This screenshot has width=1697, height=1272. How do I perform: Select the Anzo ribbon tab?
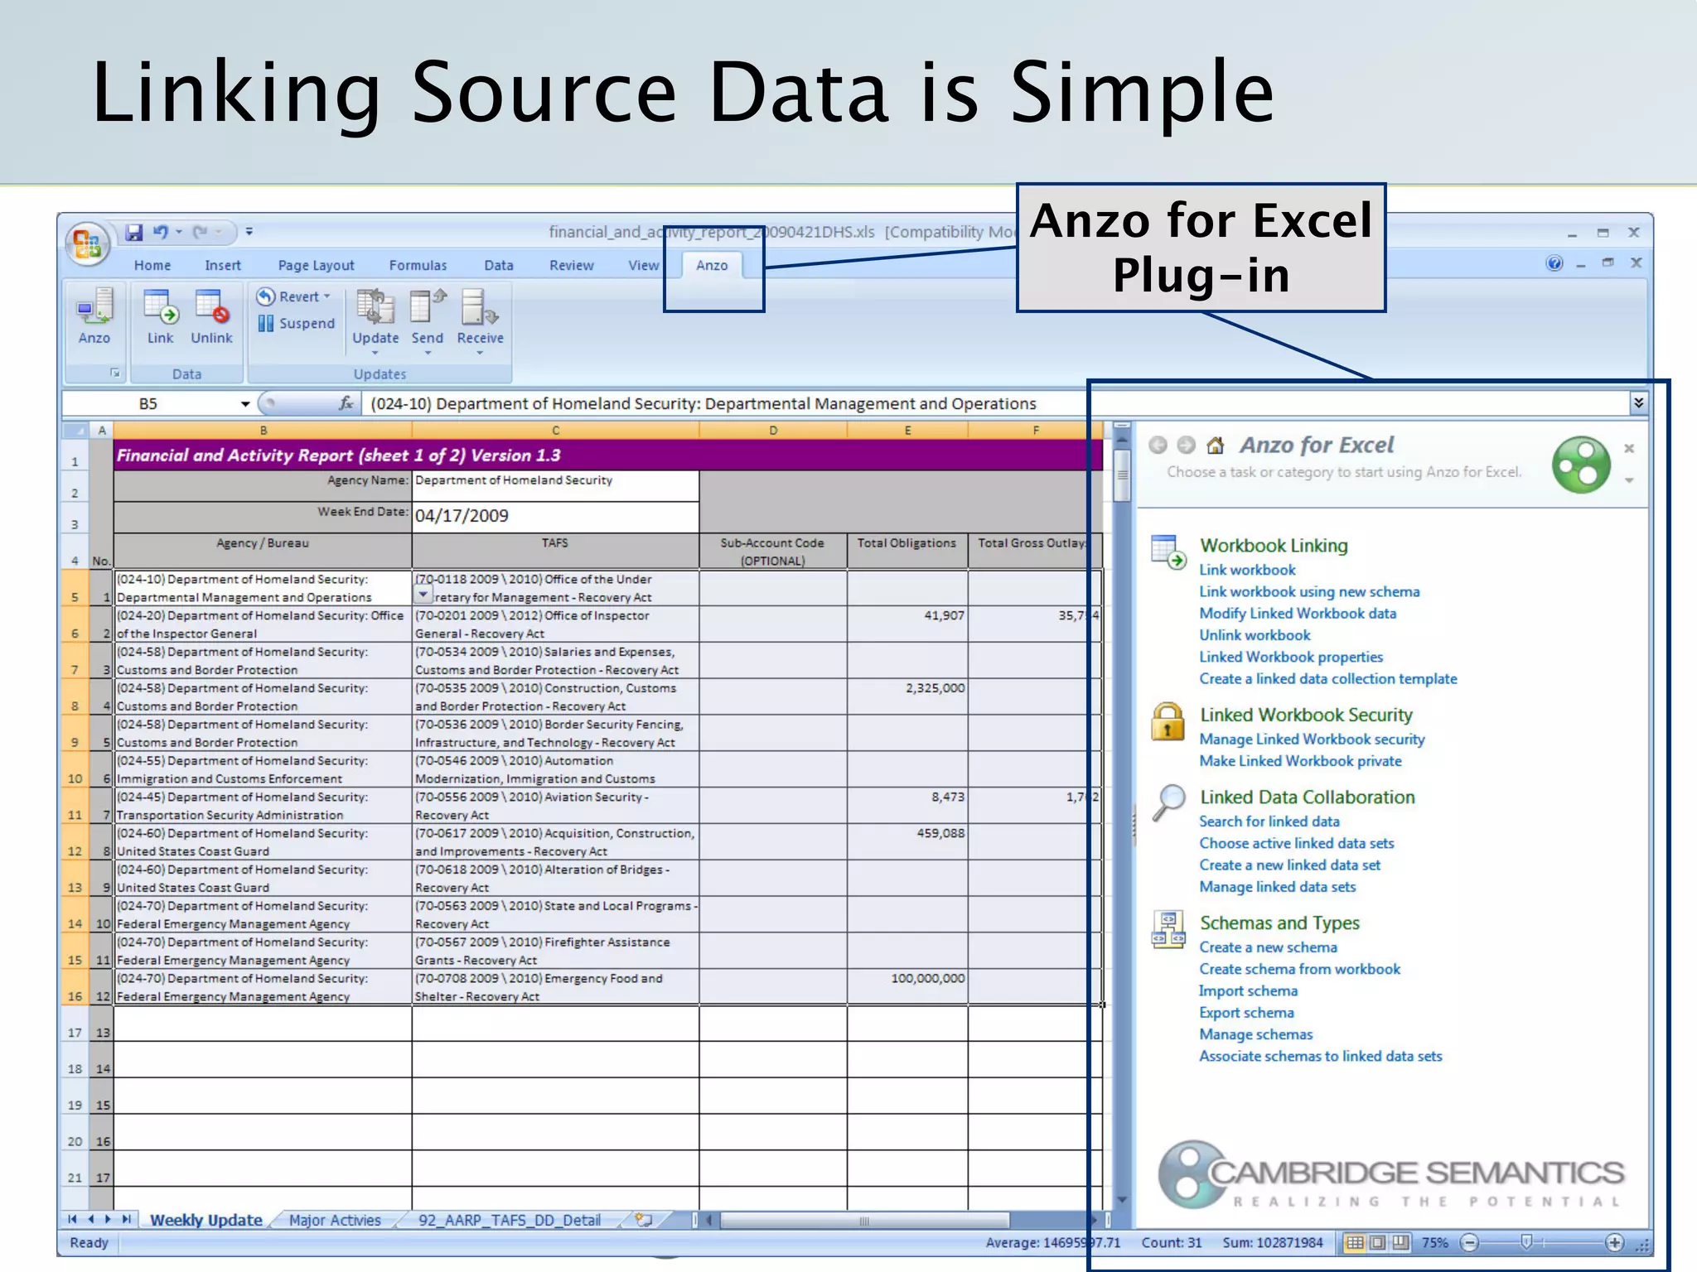[712, 266]
